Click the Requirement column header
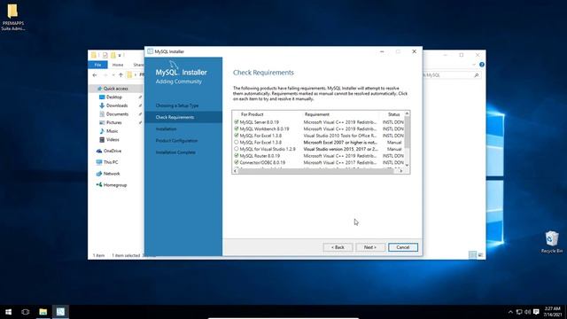 317,114
